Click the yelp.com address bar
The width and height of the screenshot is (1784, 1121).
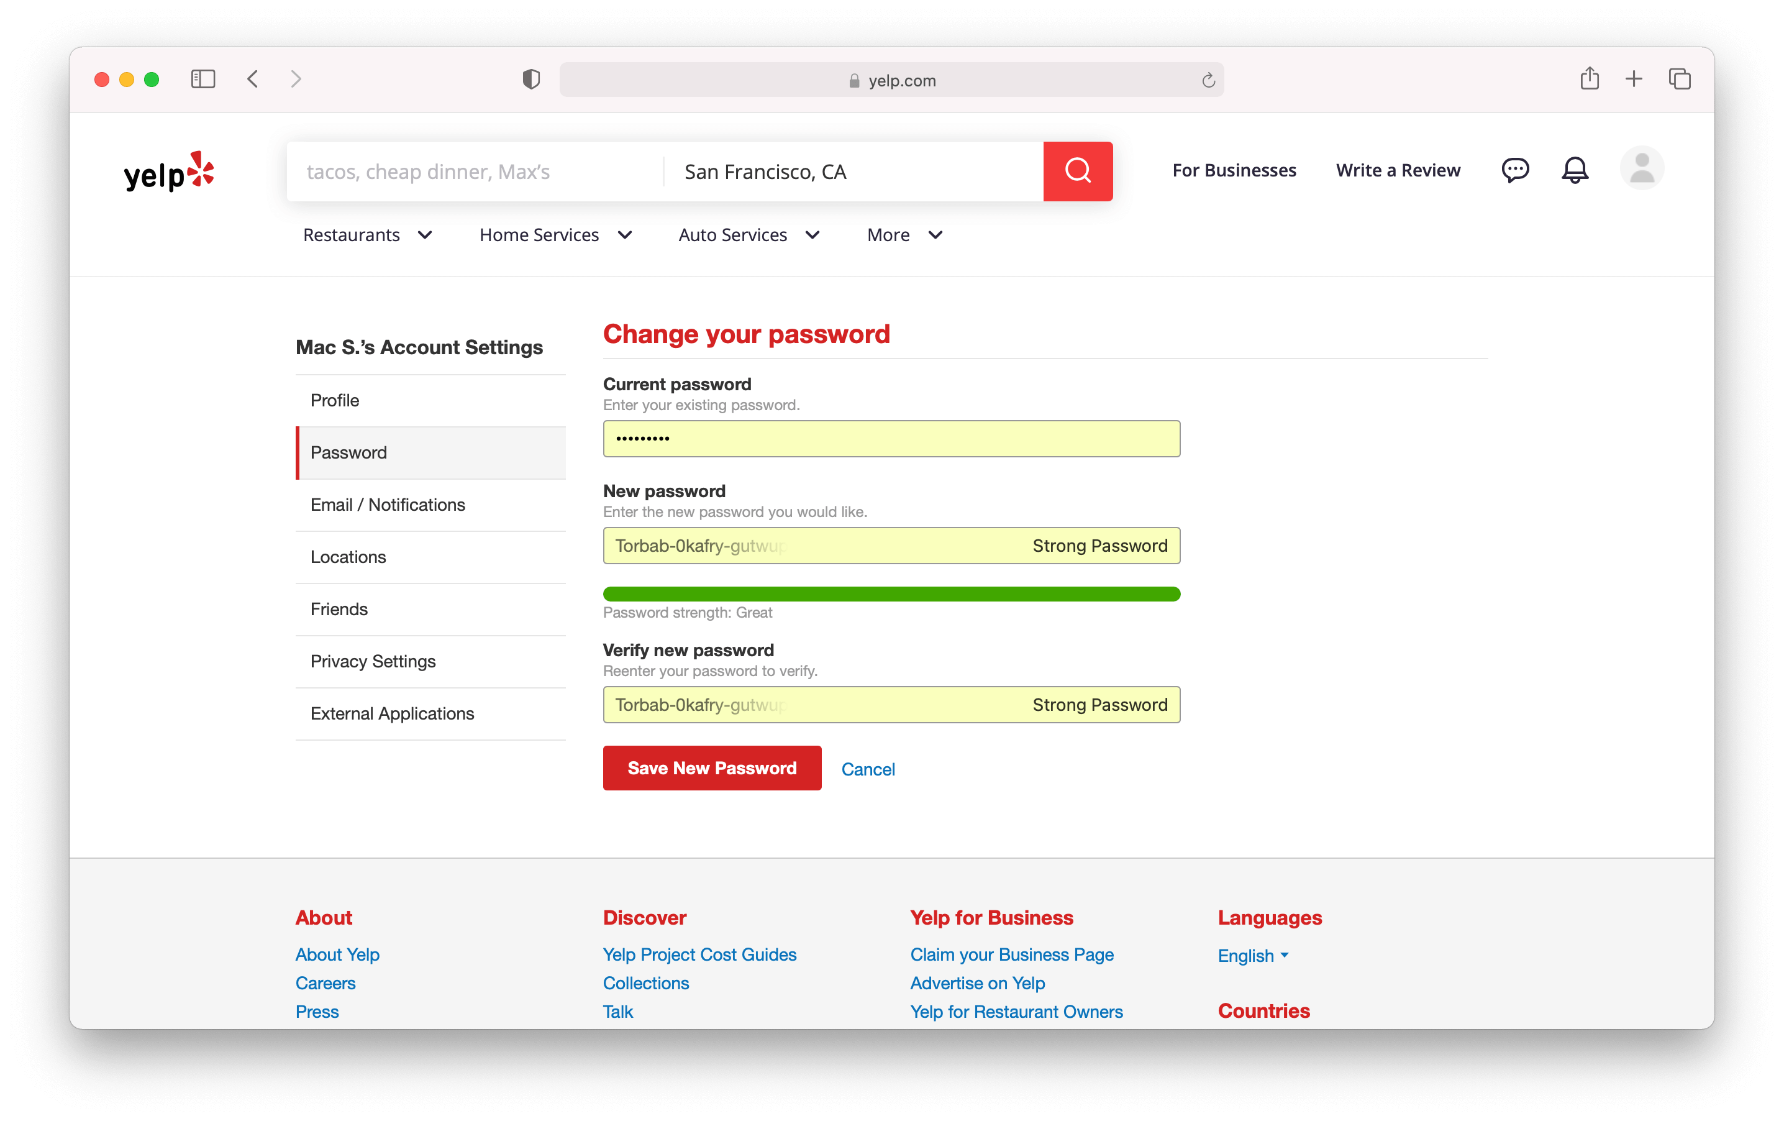(x=891, y=80)
